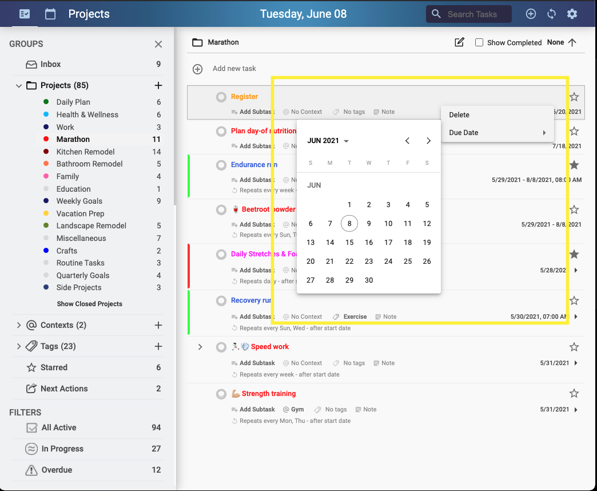The height and width of the screenshot is (491, 597).
Task: Star the Speed work task
Action: pos(574,346)
